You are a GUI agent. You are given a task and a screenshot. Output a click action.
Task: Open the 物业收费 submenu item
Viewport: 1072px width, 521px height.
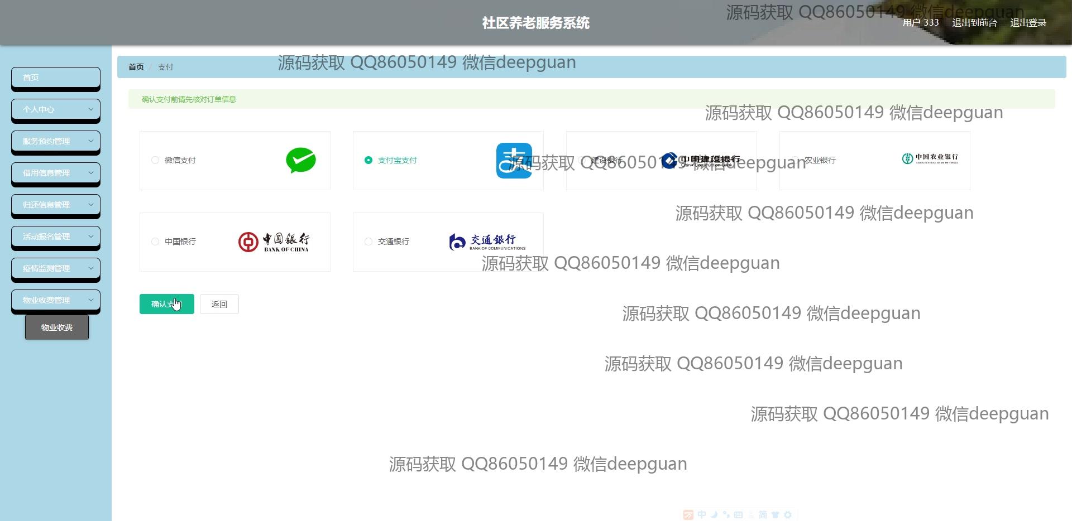tap(57, 328)
